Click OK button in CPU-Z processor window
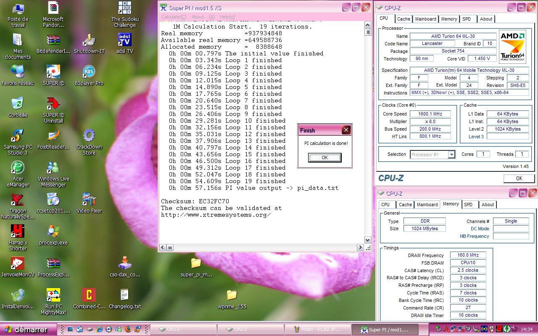The width and height of the screenshot is (538, 336). [x=519, y=178]
